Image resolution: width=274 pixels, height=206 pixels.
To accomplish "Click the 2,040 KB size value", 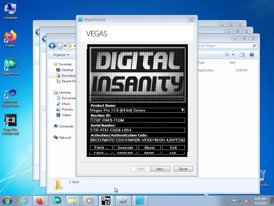I will coord(241,70).
